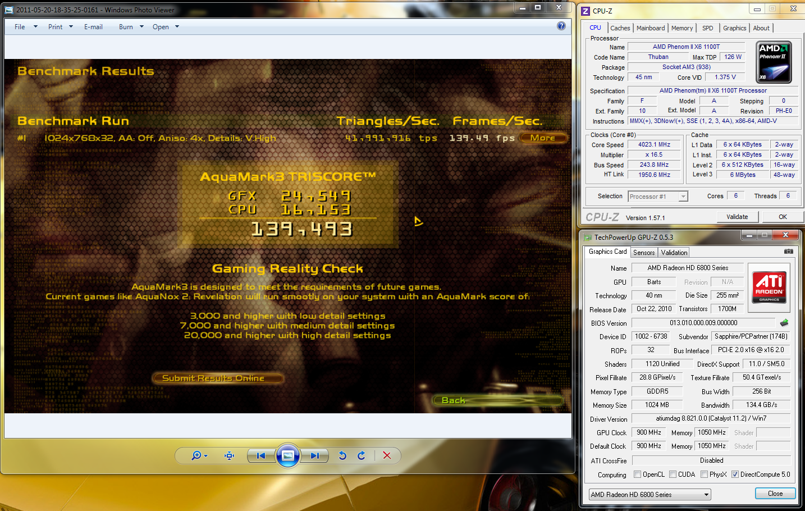Image resolution: width=805 pixels, height=511 pixels.
Task: Click the Bus Speed 243.8 MHz value
Action: click(x=655, y=165)
